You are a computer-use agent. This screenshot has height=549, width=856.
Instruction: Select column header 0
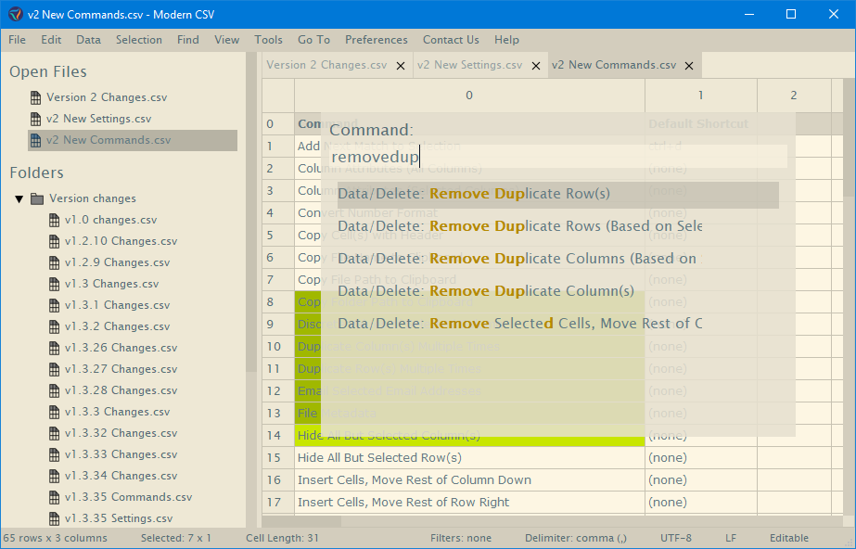coord(469,96)
